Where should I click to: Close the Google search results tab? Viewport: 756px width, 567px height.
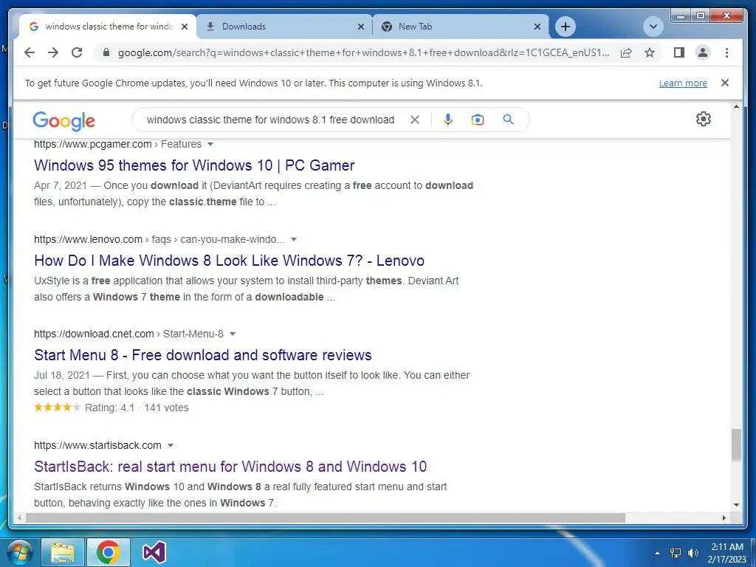click(184, 27)
